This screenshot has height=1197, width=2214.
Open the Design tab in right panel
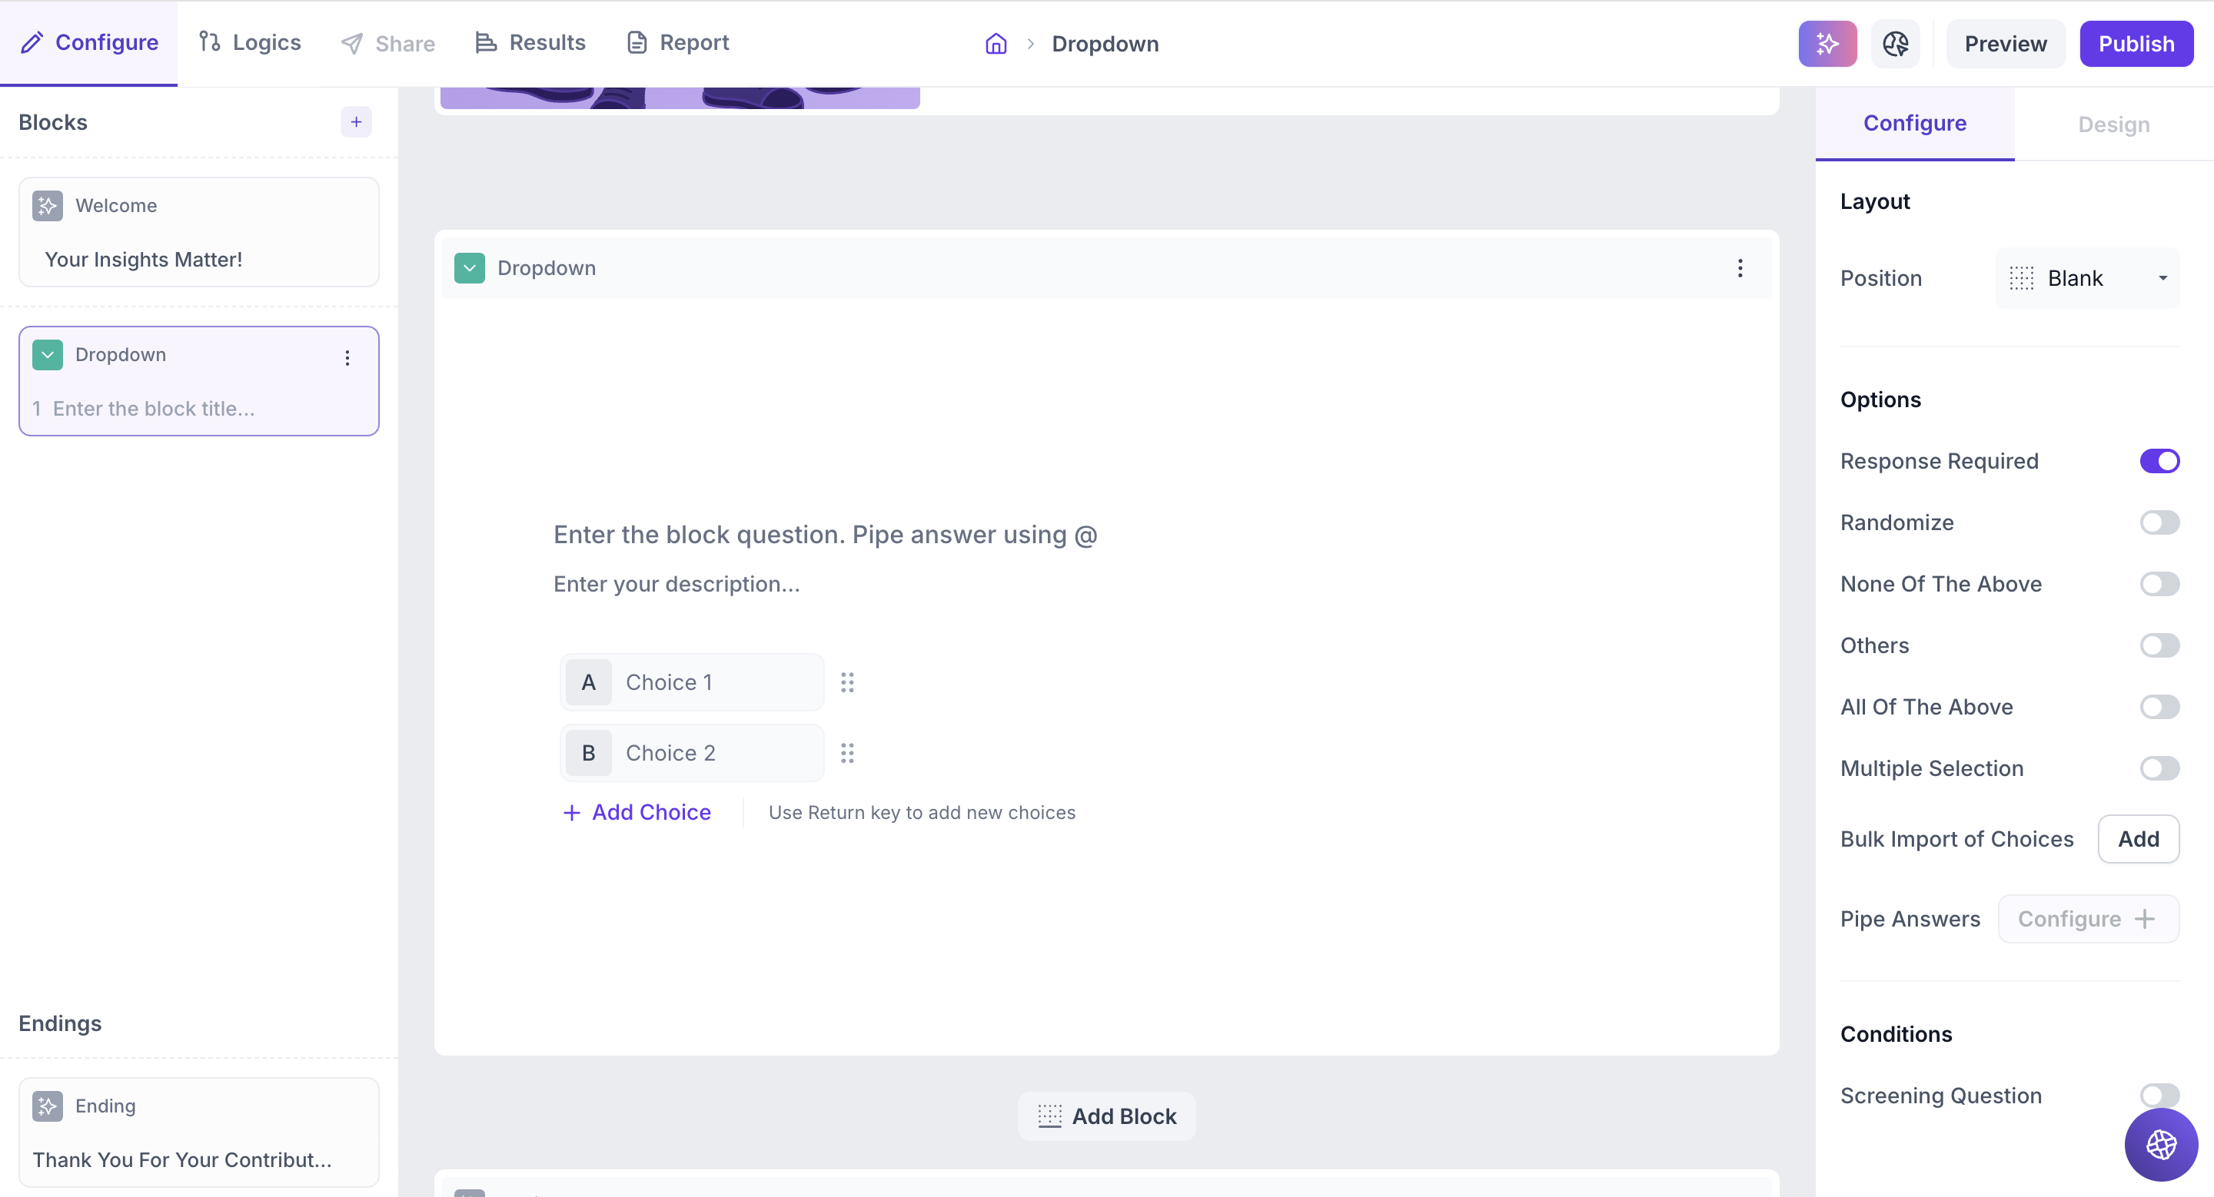point(2113,124)
